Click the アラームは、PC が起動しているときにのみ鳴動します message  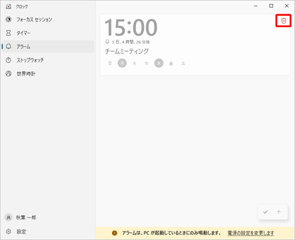(x=172, y=233)
